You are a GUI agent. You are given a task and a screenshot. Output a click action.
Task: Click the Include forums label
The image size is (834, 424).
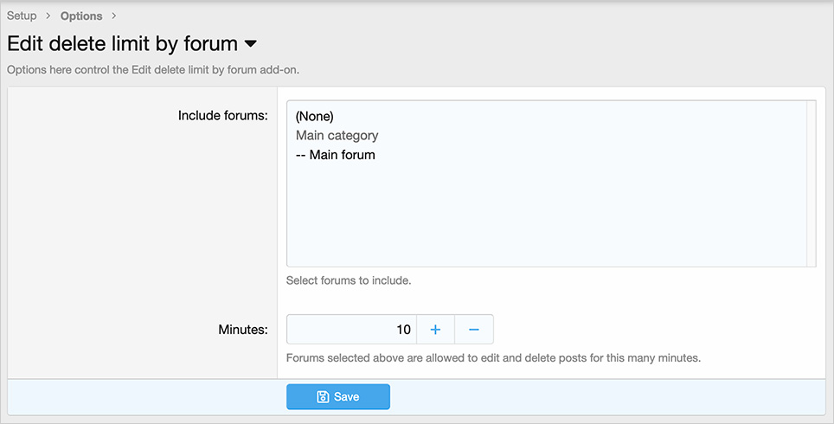(x=223, y=115)
